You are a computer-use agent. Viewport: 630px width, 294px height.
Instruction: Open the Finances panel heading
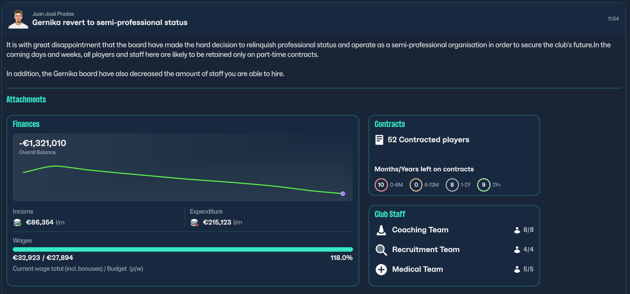tap(26, 124)
